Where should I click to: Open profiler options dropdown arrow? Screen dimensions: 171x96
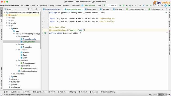[x=133, y=5]
